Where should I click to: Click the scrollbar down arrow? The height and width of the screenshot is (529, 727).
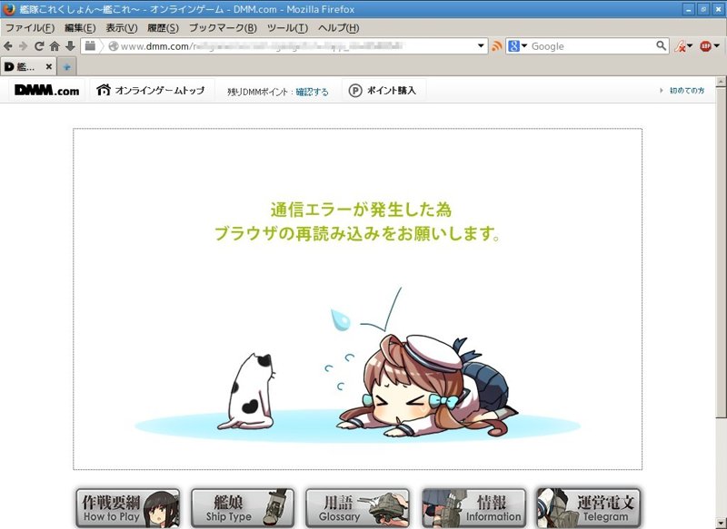click(721, 523)
